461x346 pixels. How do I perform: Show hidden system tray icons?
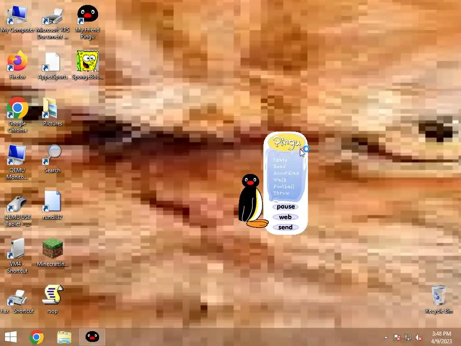[386, 337]
